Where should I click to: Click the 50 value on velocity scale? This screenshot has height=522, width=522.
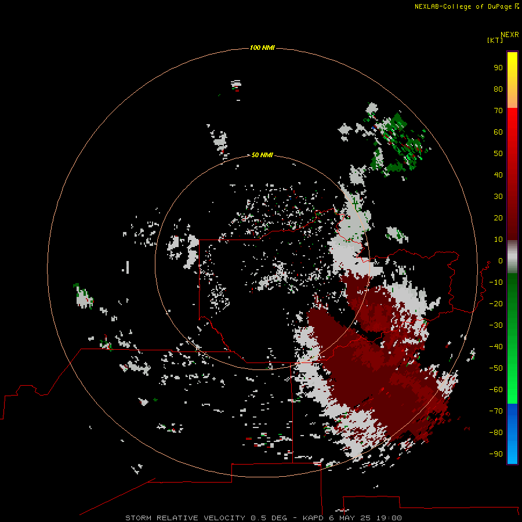[498, 154]
